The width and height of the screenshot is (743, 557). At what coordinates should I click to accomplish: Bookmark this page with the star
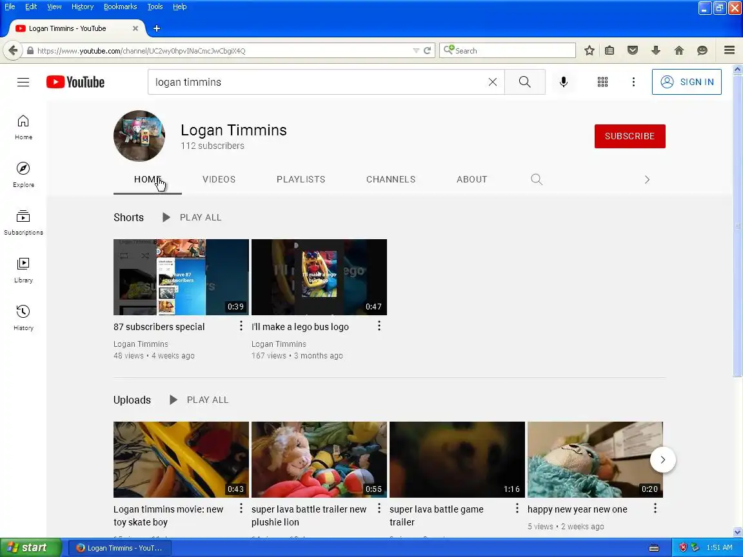(x=589, y=50)
